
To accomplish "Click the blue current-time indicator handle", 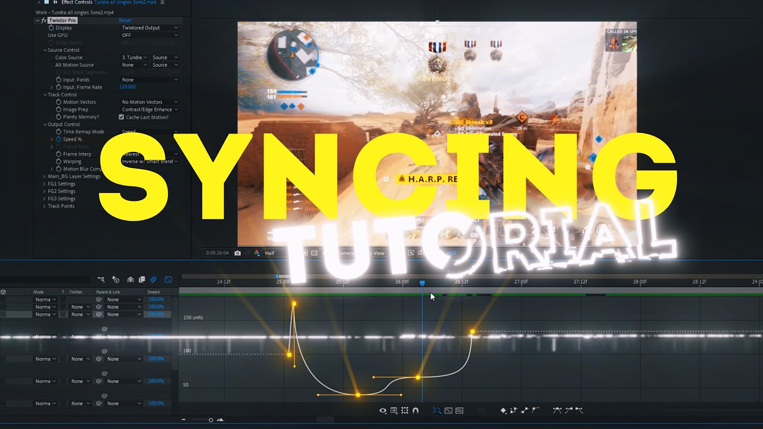I will (422, 283).
